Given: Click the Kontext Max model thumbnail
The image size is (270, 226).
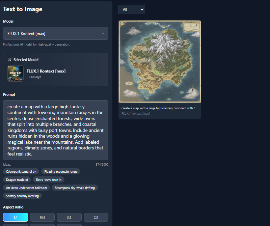Looking at the screenshot, I should coord(16,74).
